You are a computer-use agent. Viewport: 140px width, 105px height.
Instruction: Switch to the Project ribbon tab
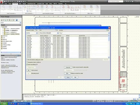point(10,4)
